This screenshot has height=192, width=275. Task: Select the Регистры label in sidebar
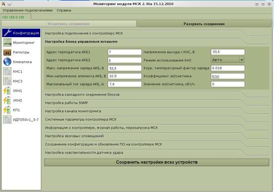(21, 52)
